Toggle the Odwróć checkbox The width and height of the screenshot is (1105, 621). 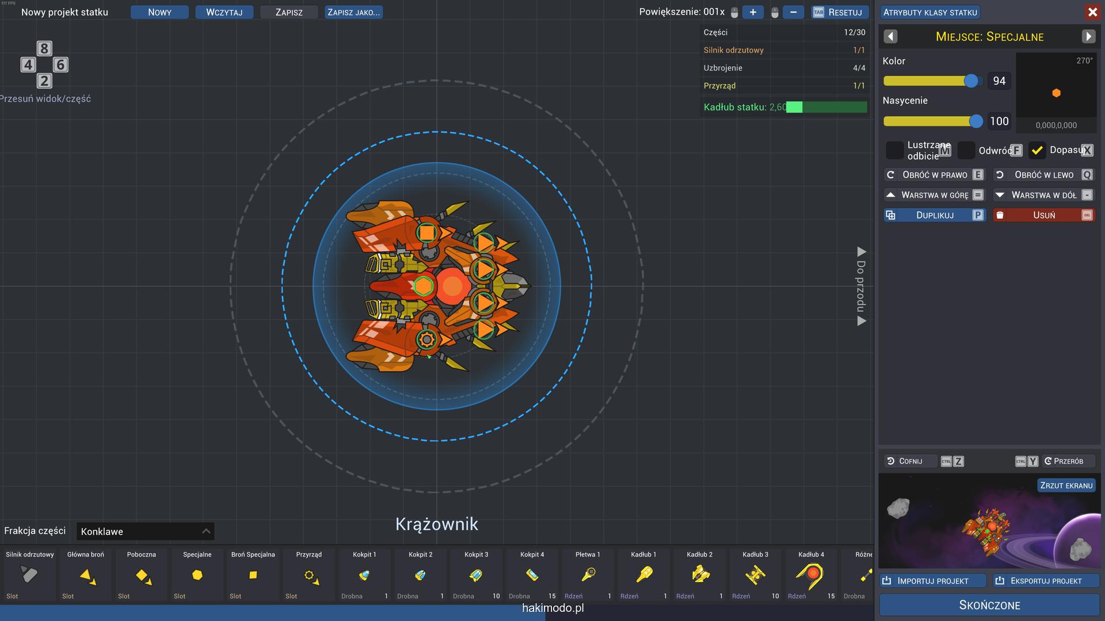click(966, 151)
